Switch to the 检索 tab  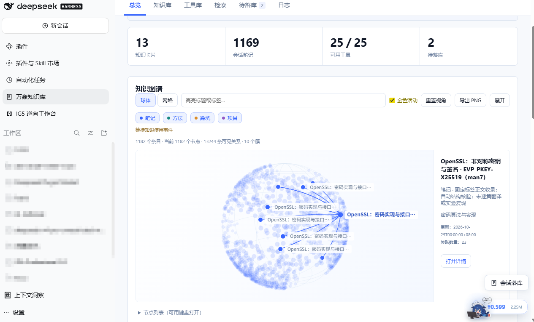tap(220, 5)
